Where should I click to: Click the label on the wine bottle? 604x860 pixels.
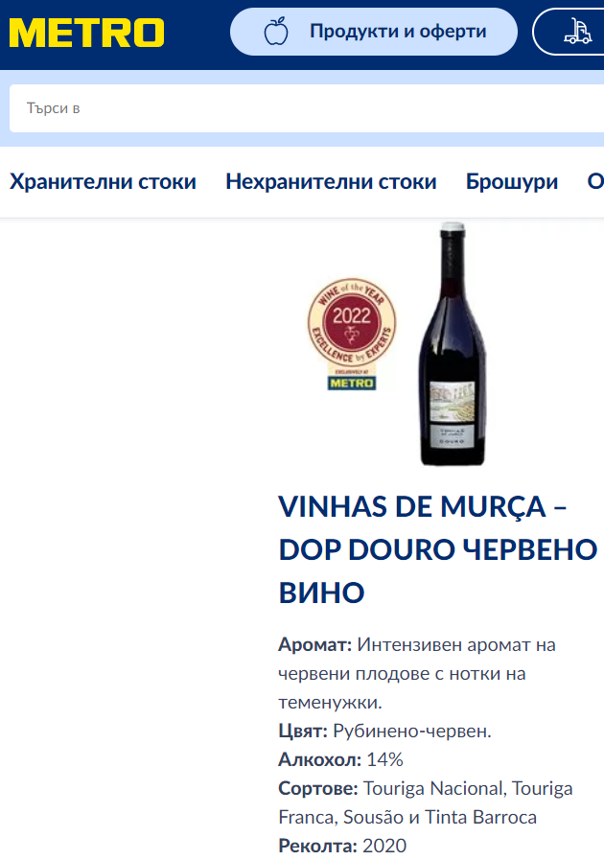pyautogui.click(x=452, y=415)
